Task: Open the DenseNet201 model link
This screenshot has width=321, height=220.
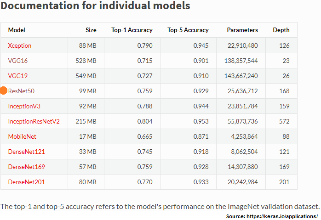Action: (x=26, y=182)
